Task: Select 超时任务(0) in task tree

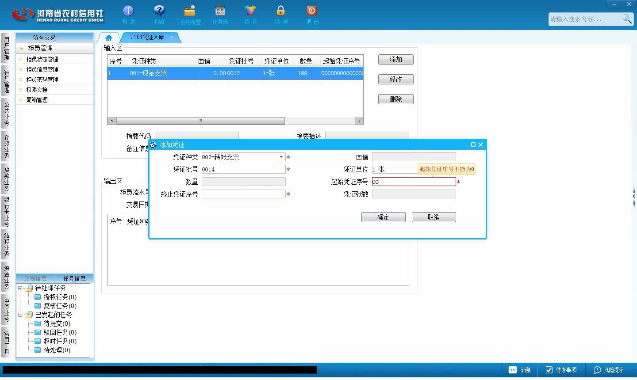Action: [x=55, y=341]
